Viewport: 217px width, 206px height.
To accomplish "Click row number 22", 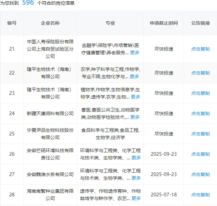I will (x=12, y=73).
